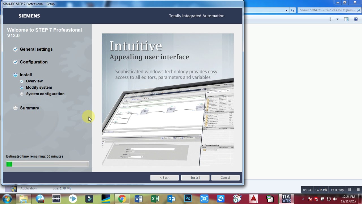Open the Explorer address bar history dropdown
The height and width of the screenshot is (204, 362).
(x=286, y=10)
